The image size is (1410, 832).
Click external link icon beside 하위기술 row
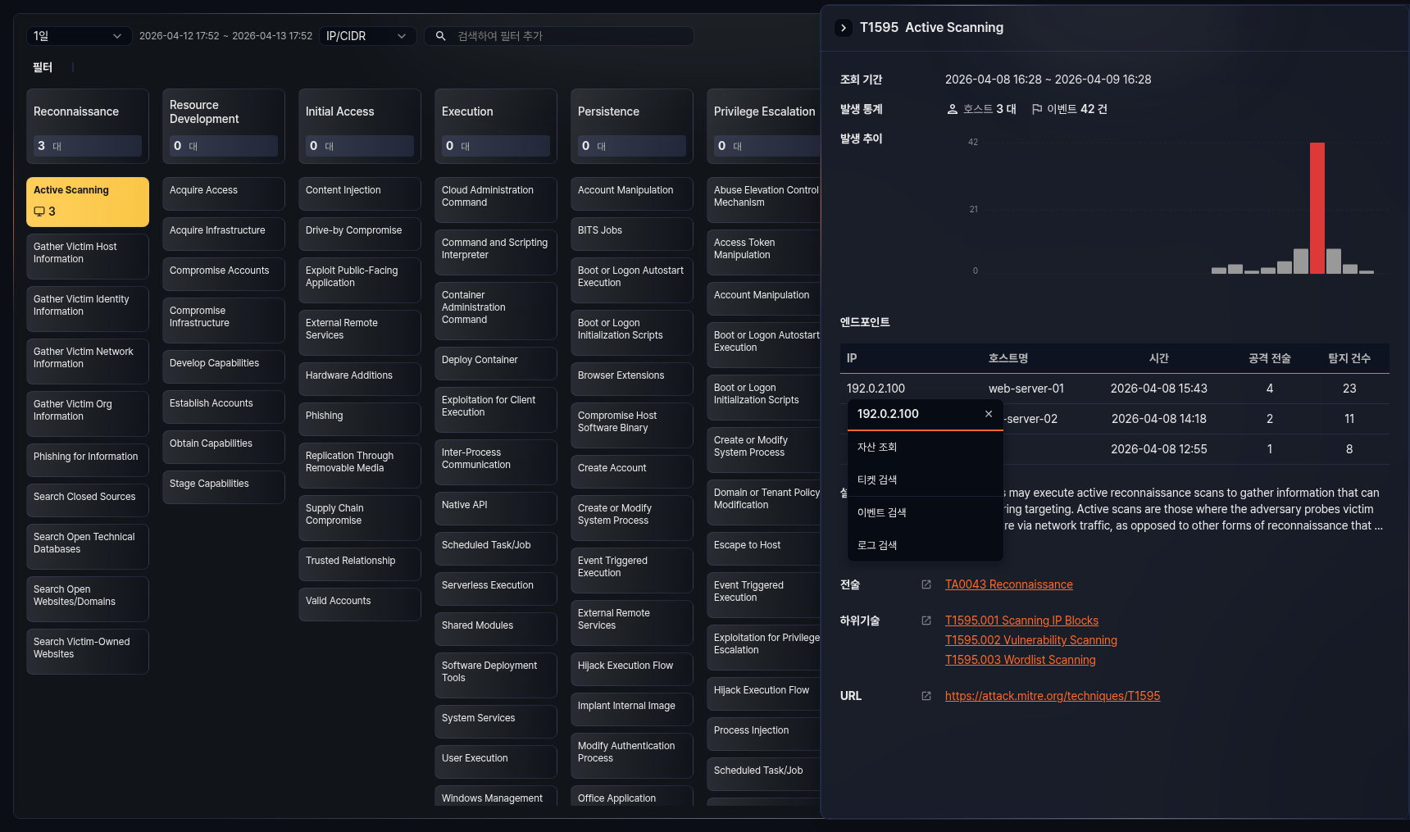pos(926,621)
